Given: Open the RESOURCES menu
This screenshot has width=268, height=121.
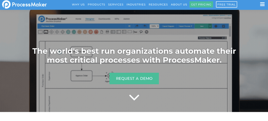Looking at the screenshot, I should pos(158,5).
